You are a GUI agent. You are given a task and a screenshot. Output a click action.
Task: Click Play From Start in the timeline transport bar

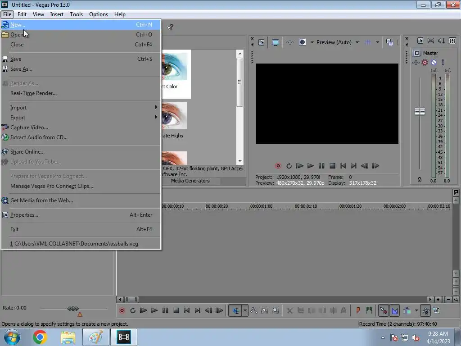coord(144,310)
